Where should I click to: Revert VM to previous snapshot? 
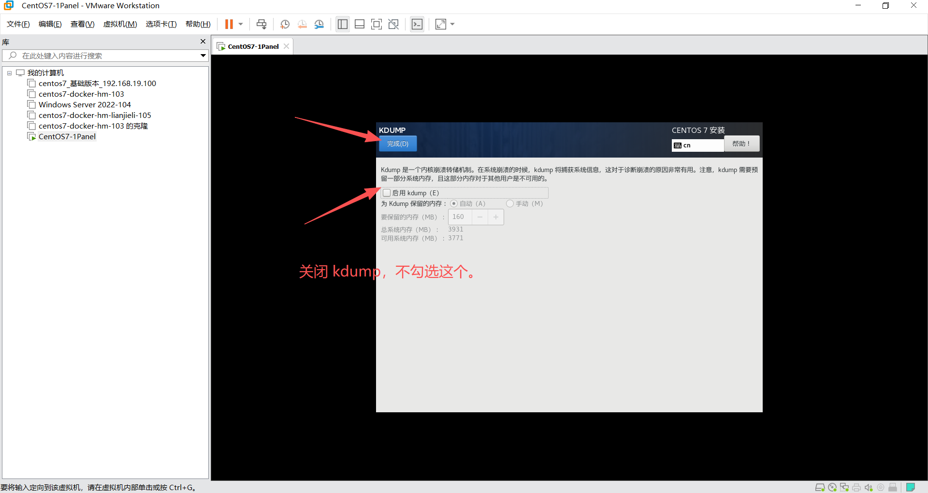(302, 24)
